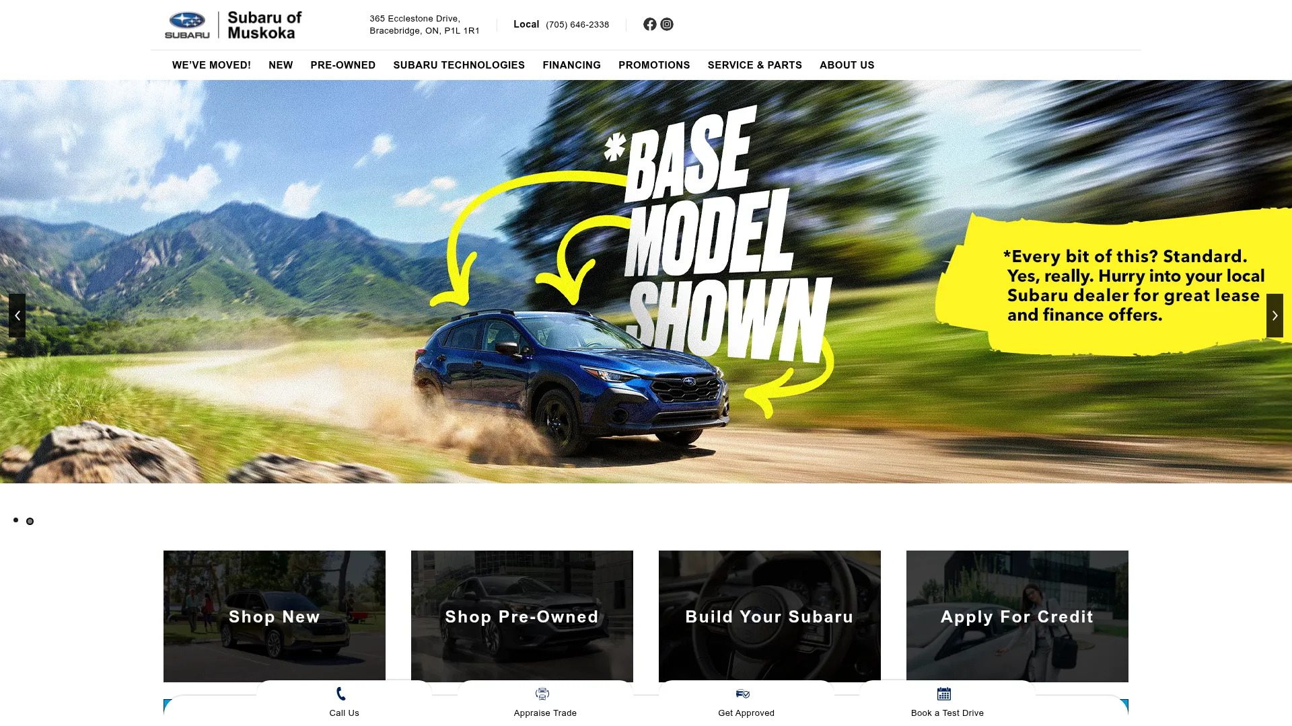Image resolution: width=1292 pixels, height=726 pixels.
Task: Click the Base Model Shown hero banner
Action: click(646, 282)
